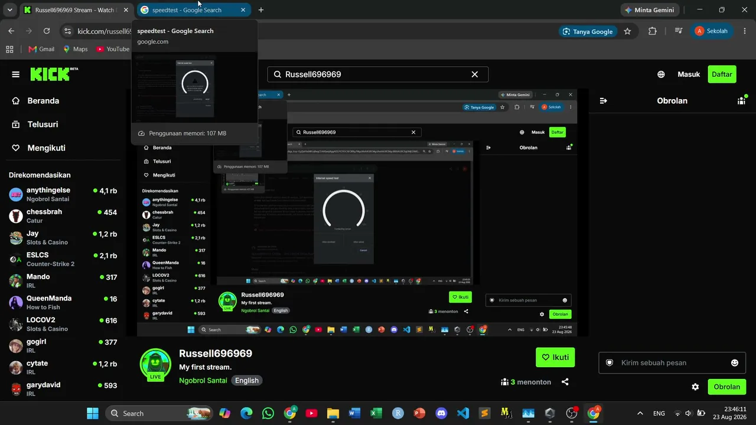Screen dimensions: 756x425
Task: Open the emoji picker in chat
Action: [735, 363]
